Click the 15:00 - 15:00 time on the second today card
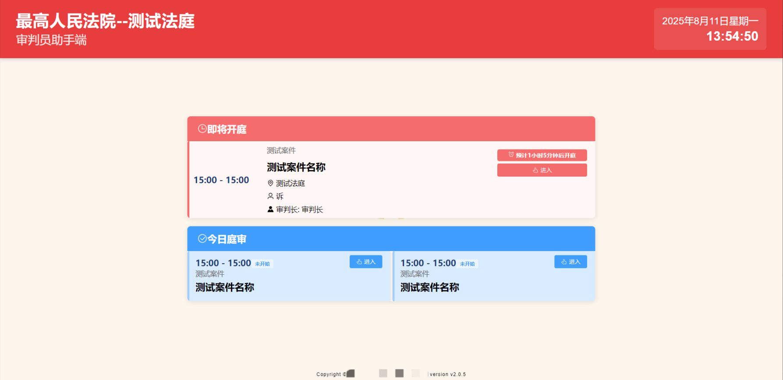Viewport: 783px width, 380px height. [x=428, y=263]
